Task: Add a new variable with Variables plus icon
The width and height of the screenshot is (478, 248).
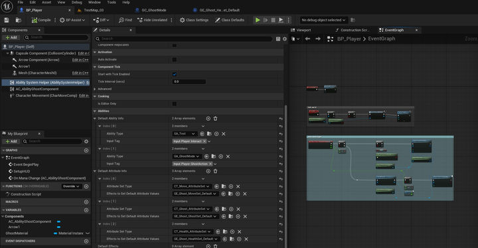Action: coord(86,210)
